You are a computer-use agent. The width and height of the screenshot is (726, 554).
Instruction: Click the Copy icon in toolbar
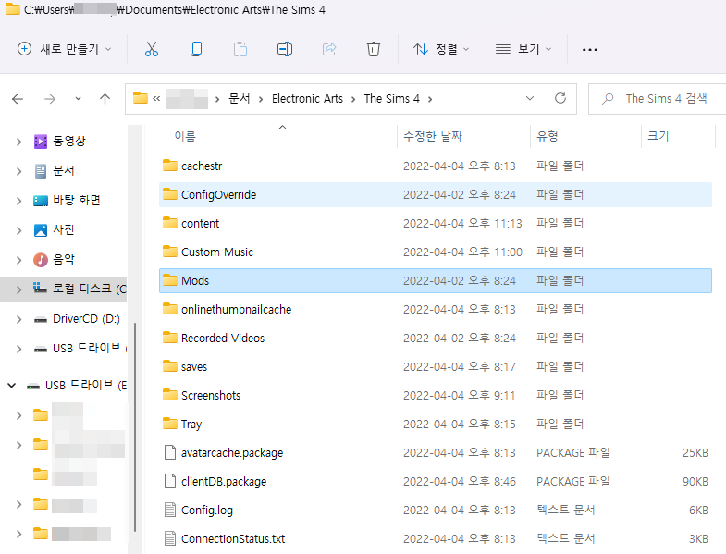[196, 49]
